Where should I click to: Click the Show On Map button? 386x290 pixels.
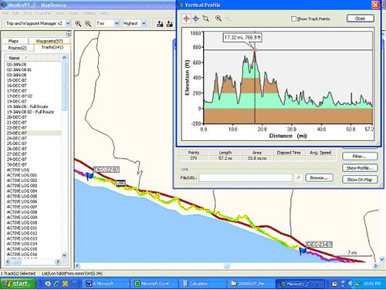point(360,180)
